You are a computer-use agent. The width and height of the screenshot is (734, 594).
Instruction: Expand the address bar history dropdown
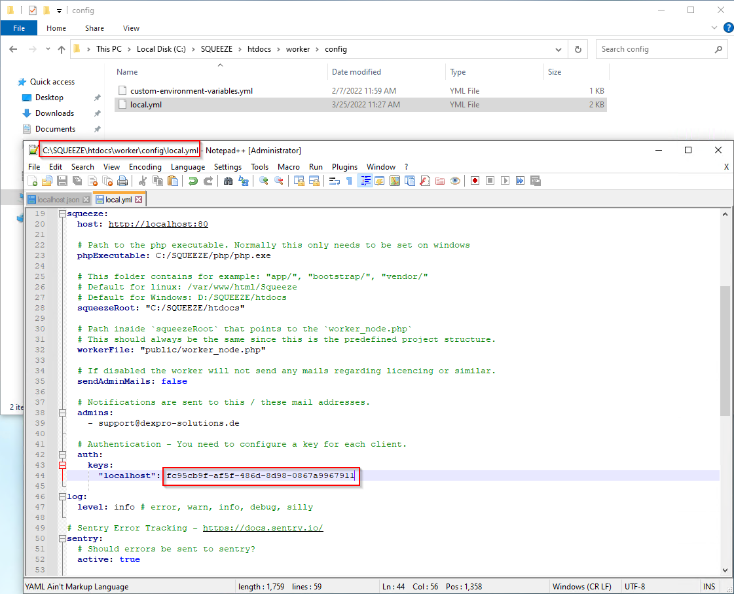point(558,49)
